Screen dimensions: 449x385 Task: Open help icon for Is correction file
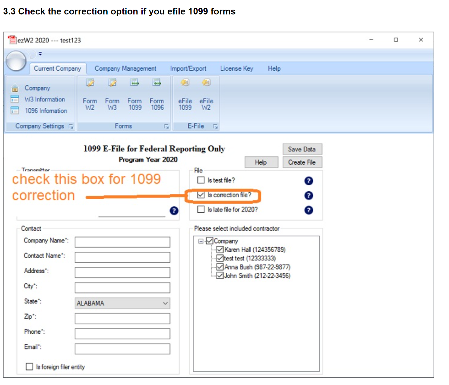pyautogui.click(x=308, y=195)
